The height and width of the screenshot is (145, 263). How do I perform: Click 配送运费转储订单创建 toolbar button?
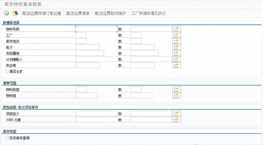(x=42, y=14)
